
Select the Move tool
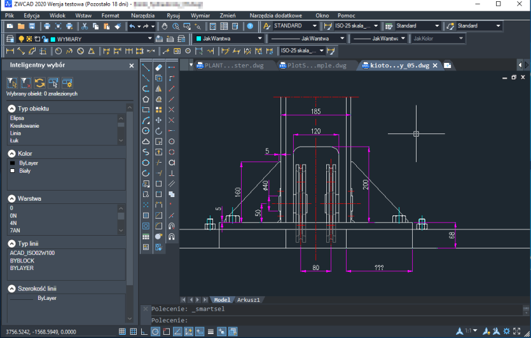click(158, 120)
